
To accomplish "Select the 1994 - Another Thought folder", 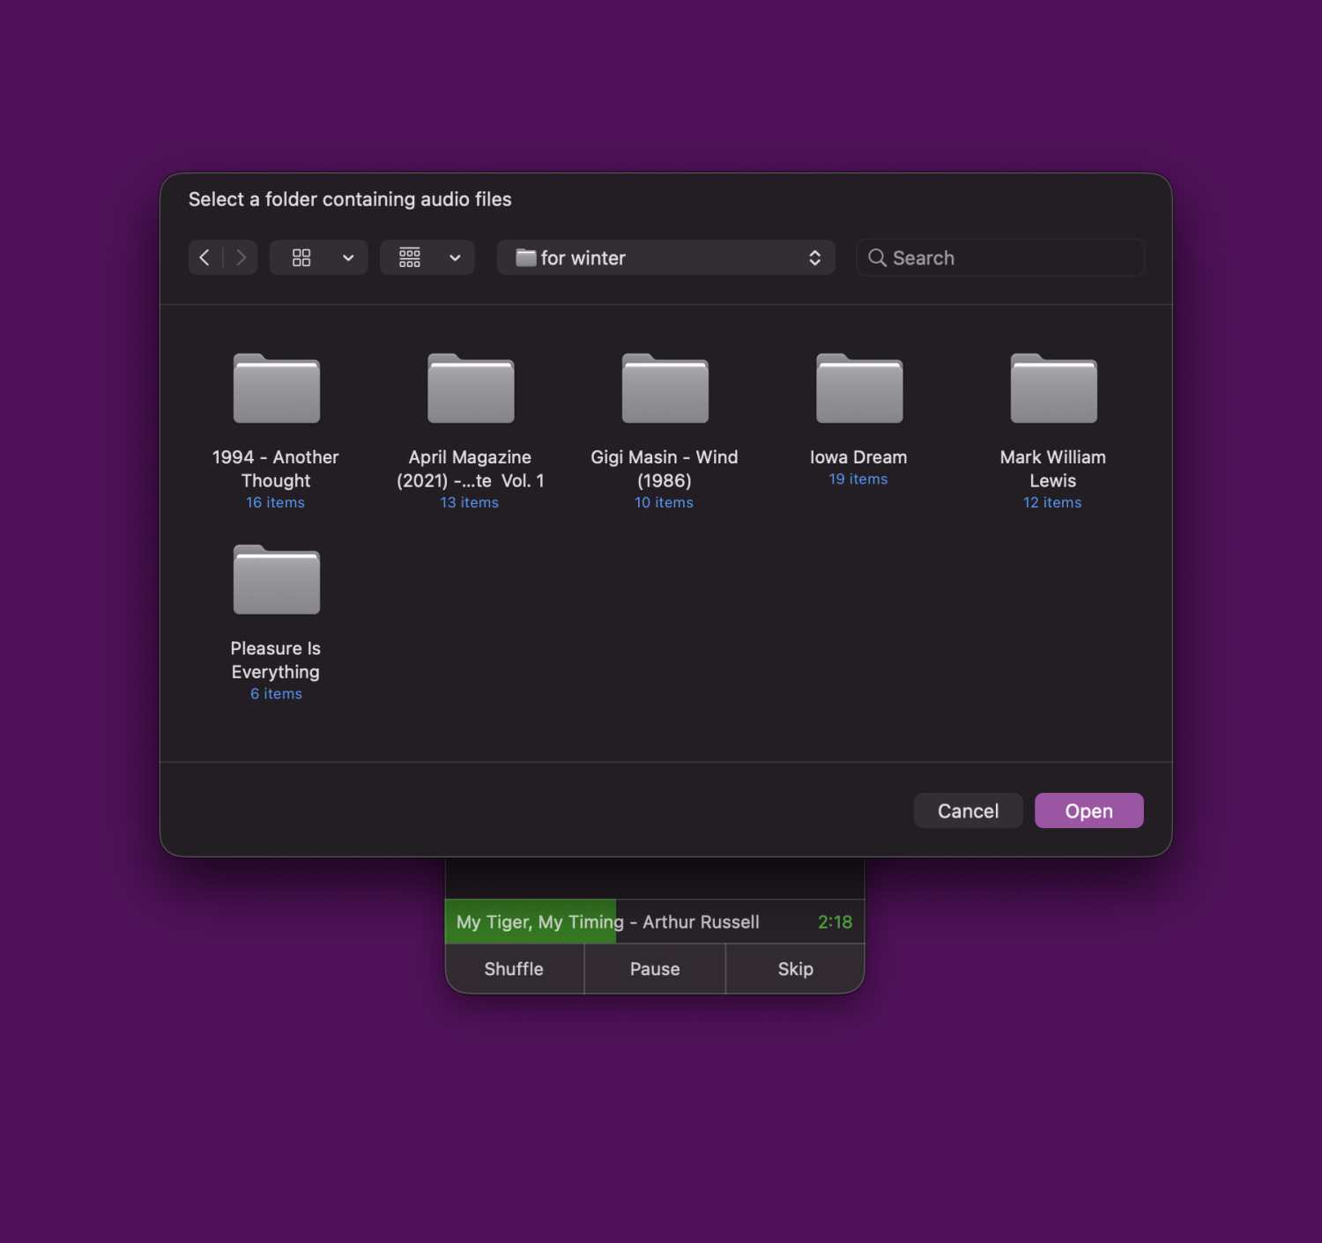I will click(276, 389).
